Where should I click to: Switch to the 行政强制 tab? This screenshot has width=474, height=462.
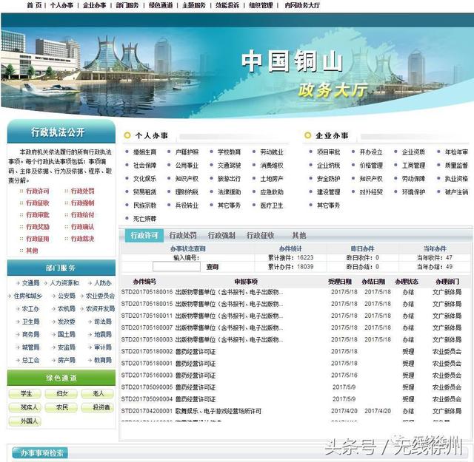(x=221, y=235)
